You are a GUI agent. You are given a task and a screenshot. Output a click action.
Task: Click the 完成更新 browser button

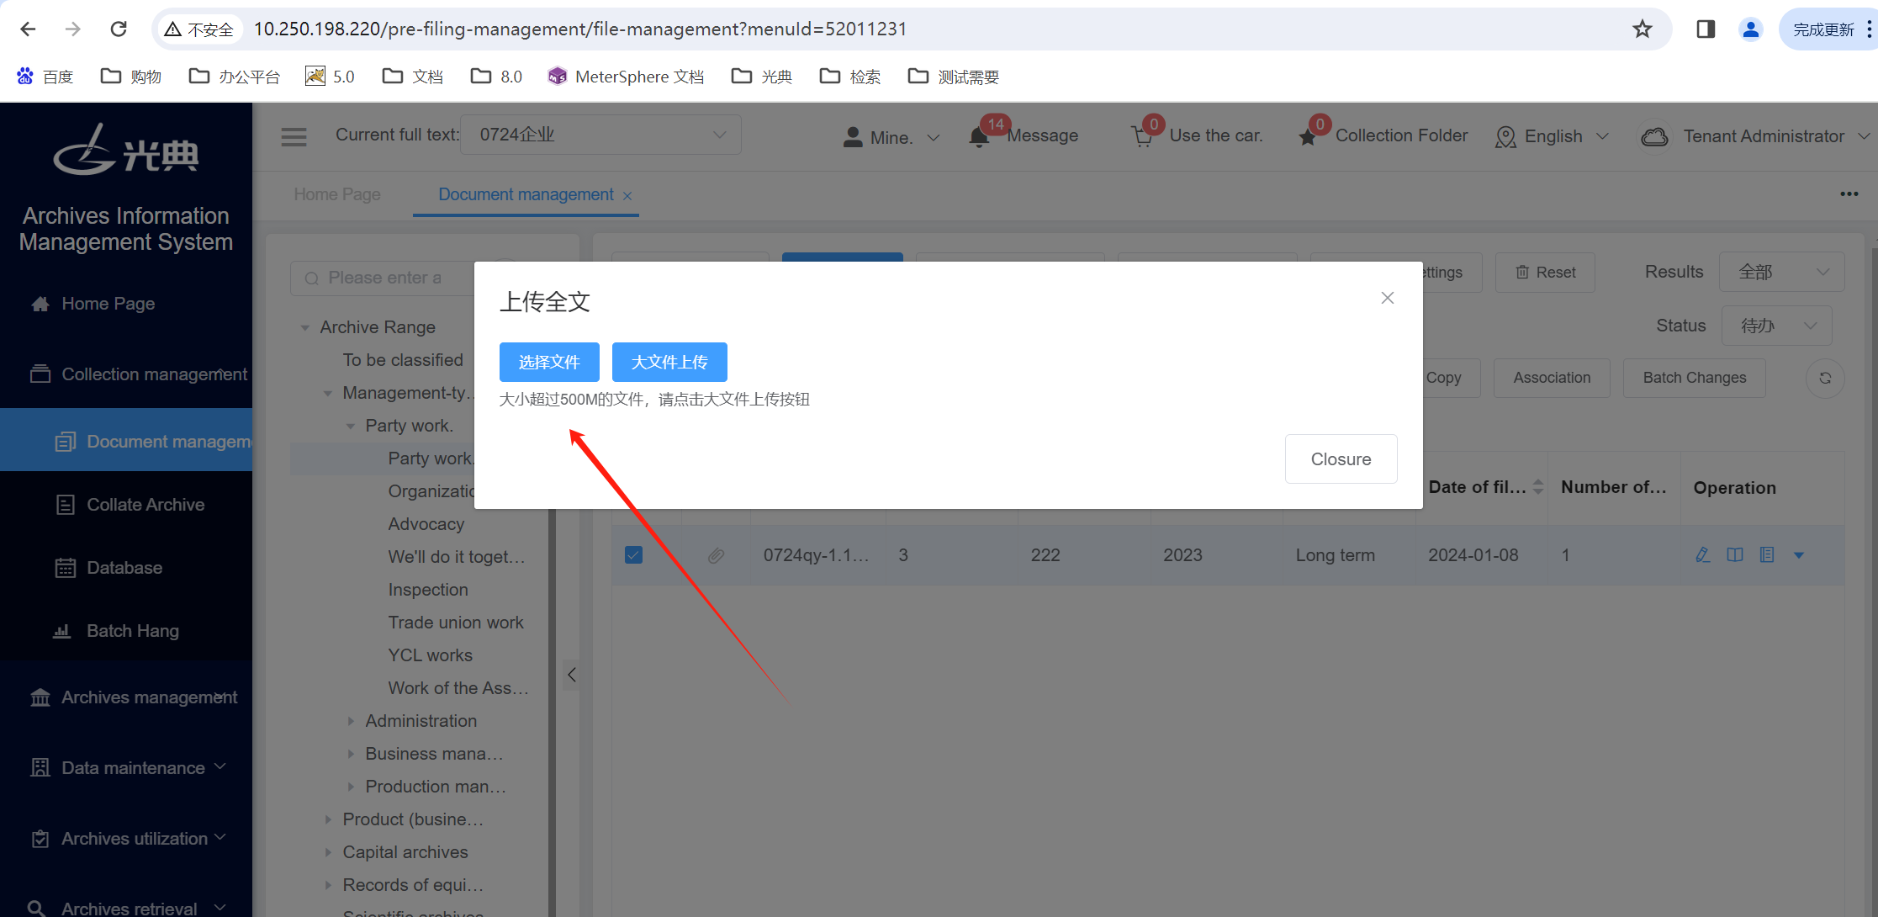(x=1823, y=29)
